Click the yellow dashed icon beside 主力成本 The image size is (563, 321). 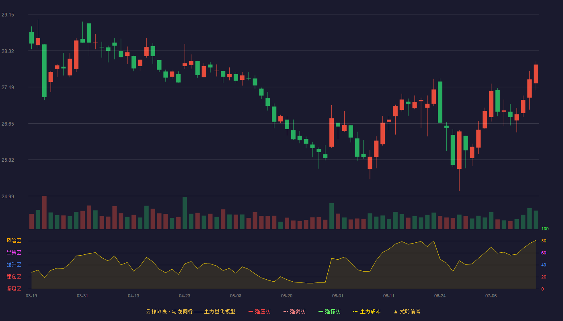tap(355, 311)
